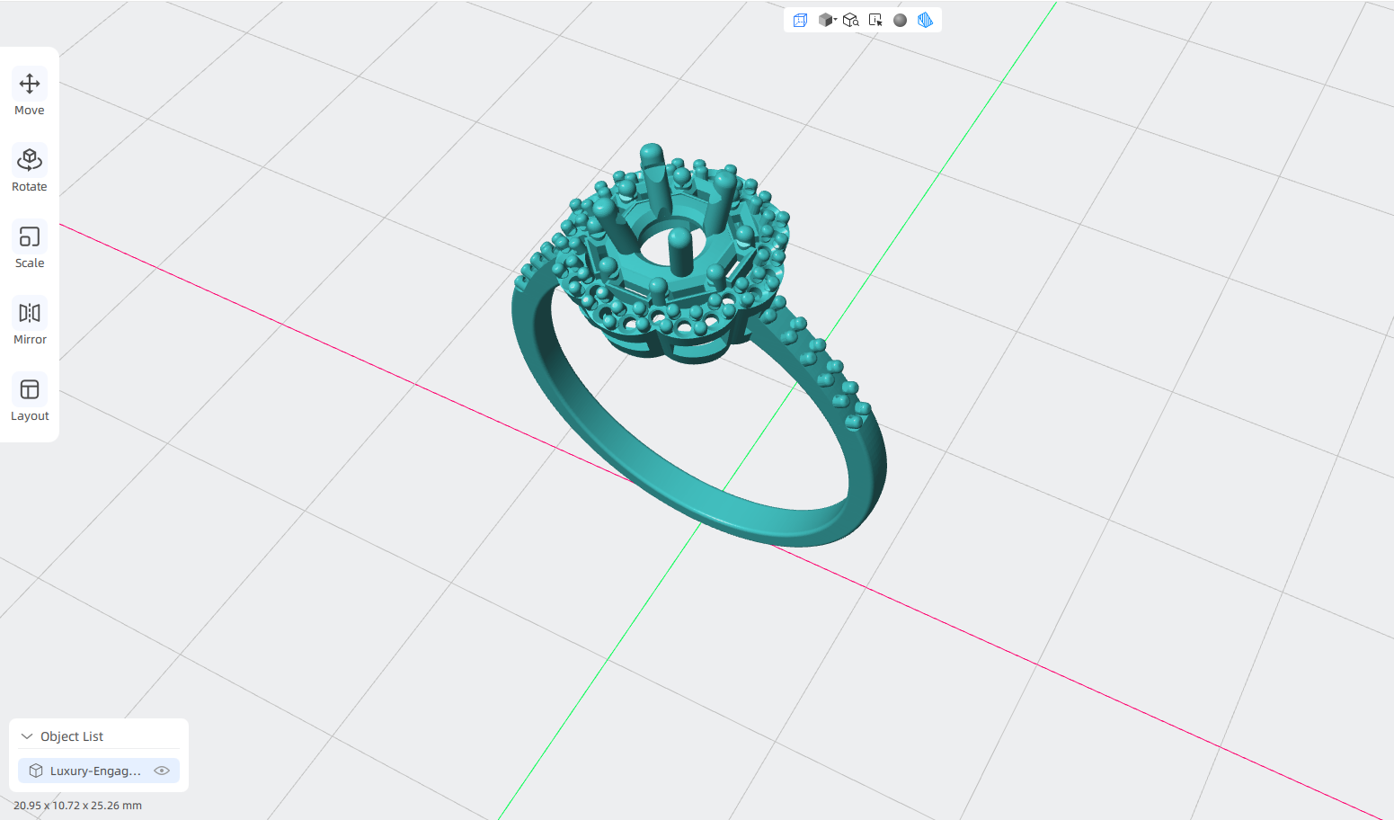Toggle the striped cross-section view icon

click(925, 20)
